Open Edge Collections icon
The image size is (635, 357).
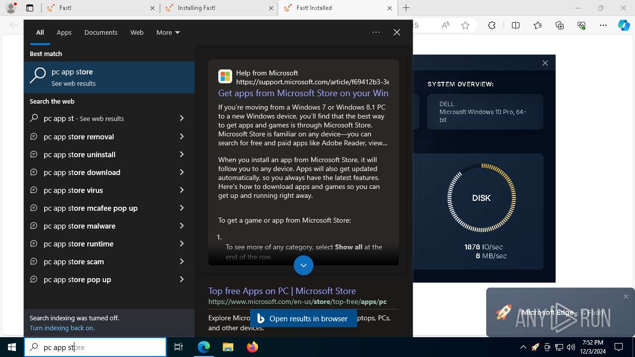560,25
